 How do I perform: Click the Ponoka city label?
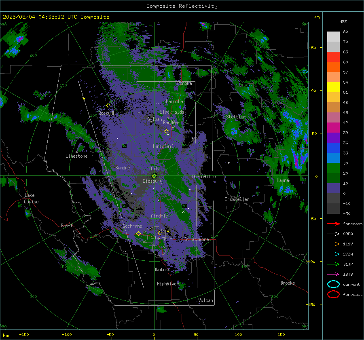(x=184, y=83)
